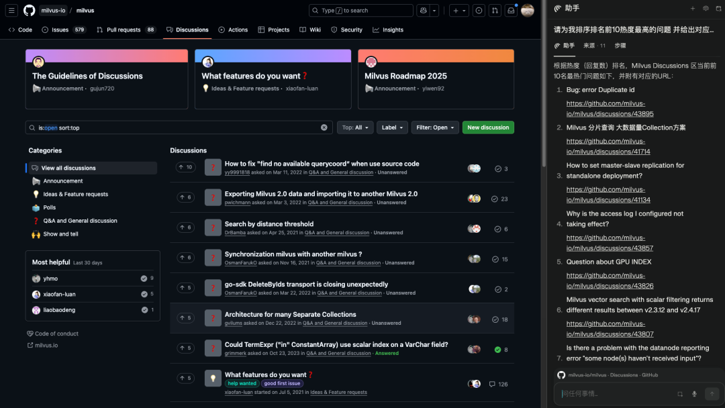725x408 pixels.
Task: Select the Announcement category
Action: (63, 181)
